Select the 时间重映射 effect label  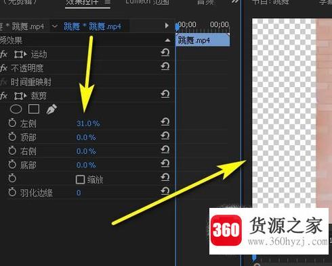tap(31, 82)
